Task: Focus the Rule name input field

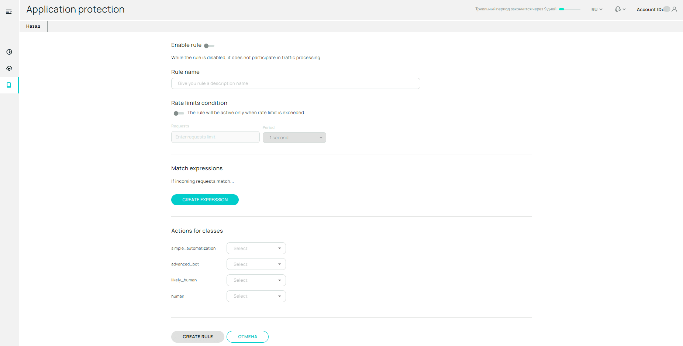Action: tap(296, 83)
